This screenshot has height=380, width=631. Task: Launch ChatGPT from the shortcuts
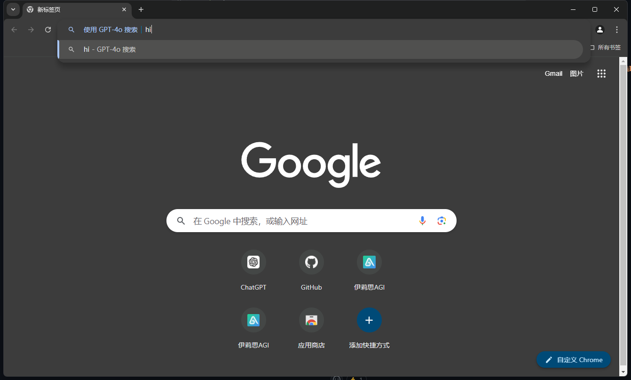point(253,262)
